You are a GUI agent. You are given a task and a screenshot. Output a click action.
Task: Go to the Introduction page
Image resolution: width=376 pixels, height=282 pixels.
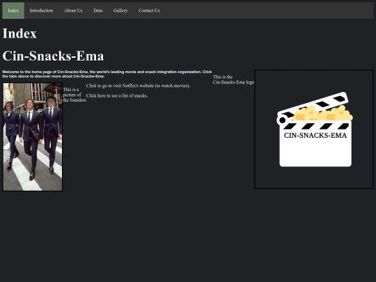pyautogui.click(x=41, y=10)
